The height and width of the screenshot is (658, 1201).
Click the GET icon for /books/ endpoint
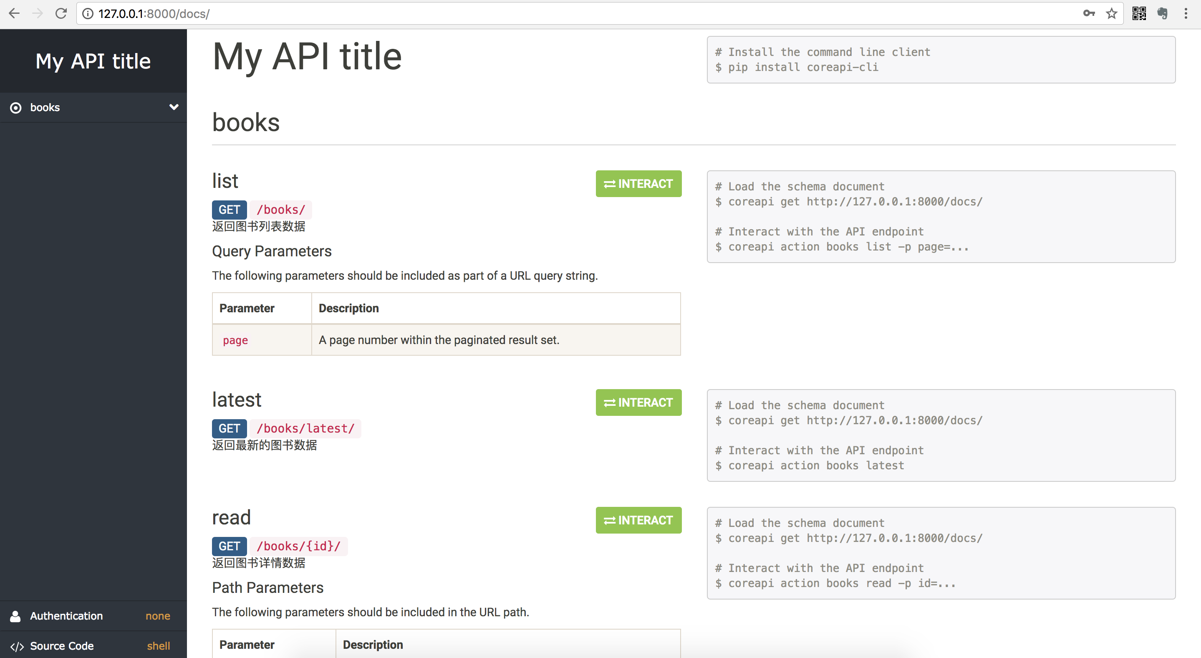coord(229,209)
